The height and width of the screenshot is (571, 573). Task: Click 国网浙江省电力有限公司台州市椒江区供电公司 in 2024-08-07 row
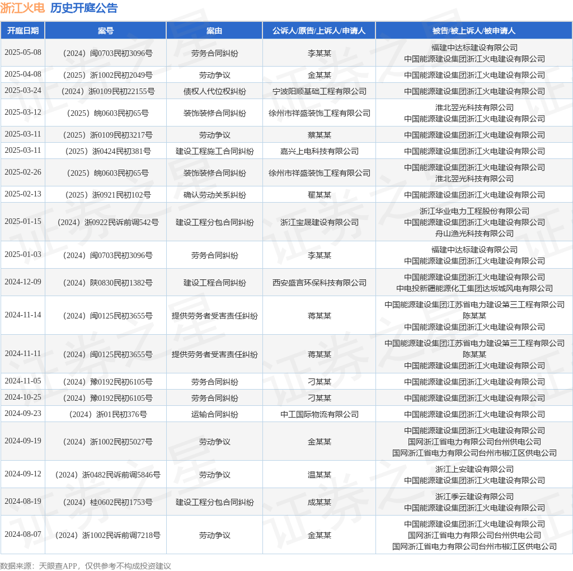click(475, 546)
